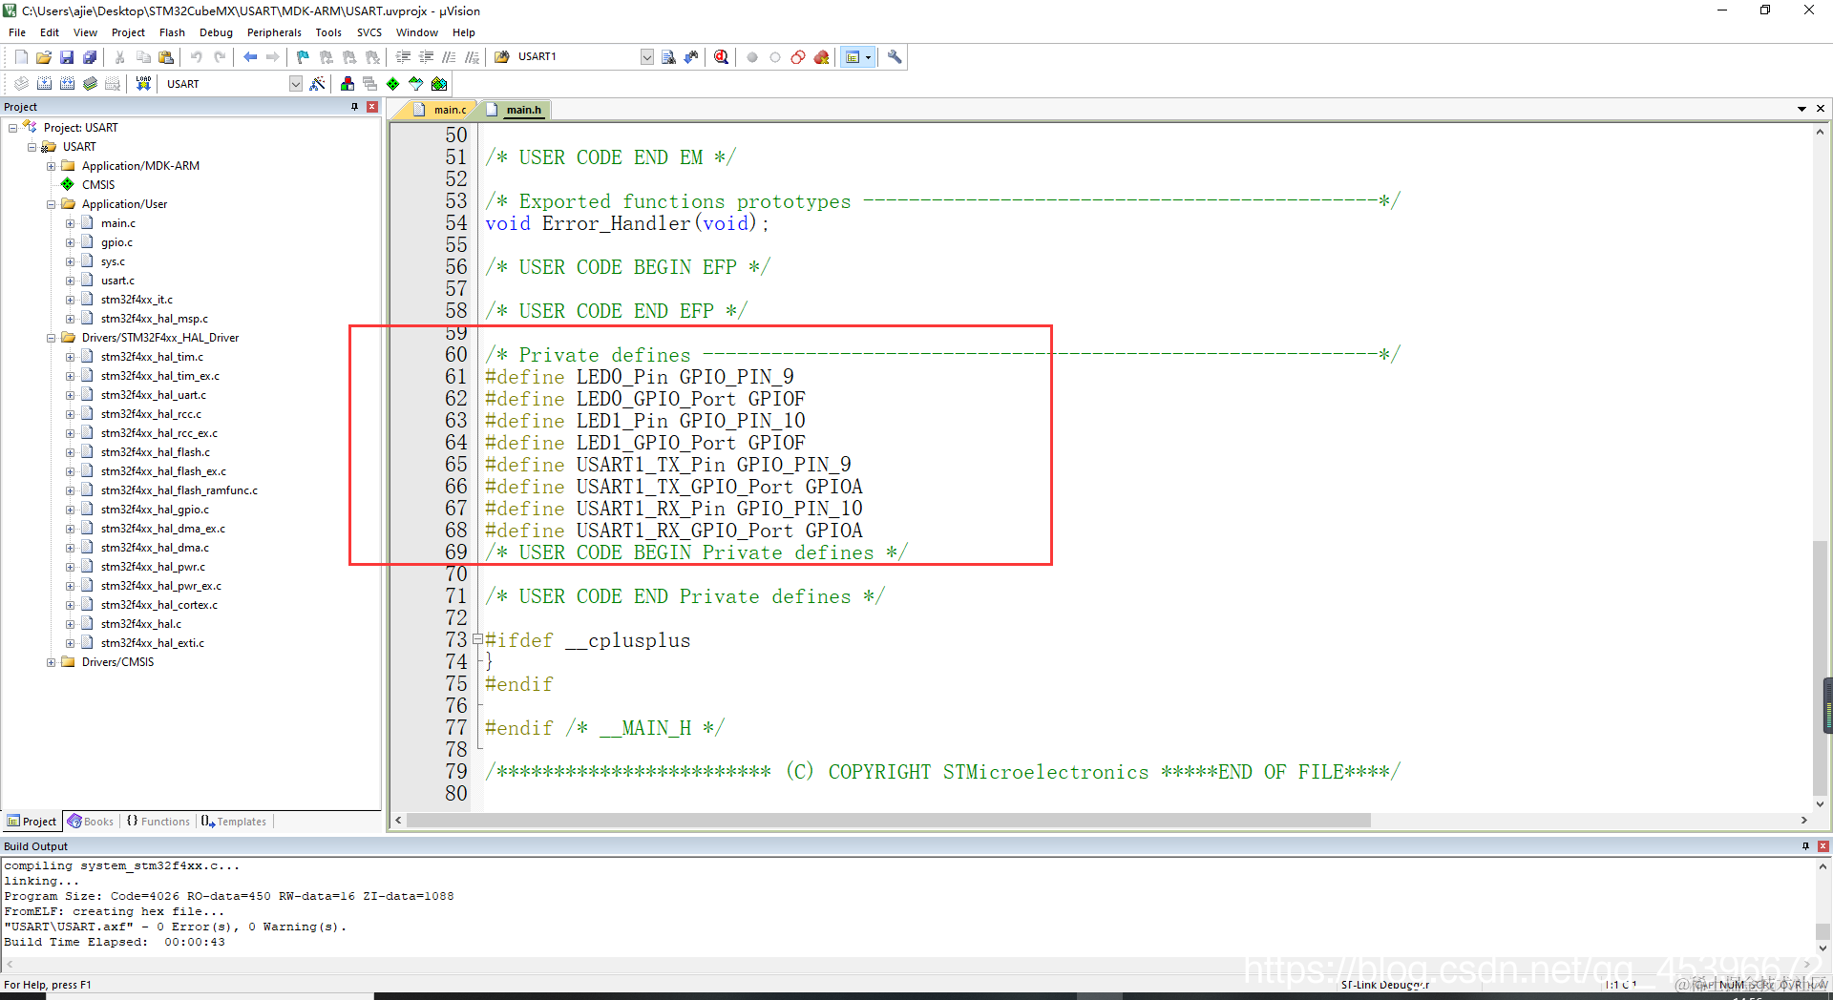Switch to the Templates panel tab
Viewport: 1833px width, 1000px height.
tap(234, 822)
